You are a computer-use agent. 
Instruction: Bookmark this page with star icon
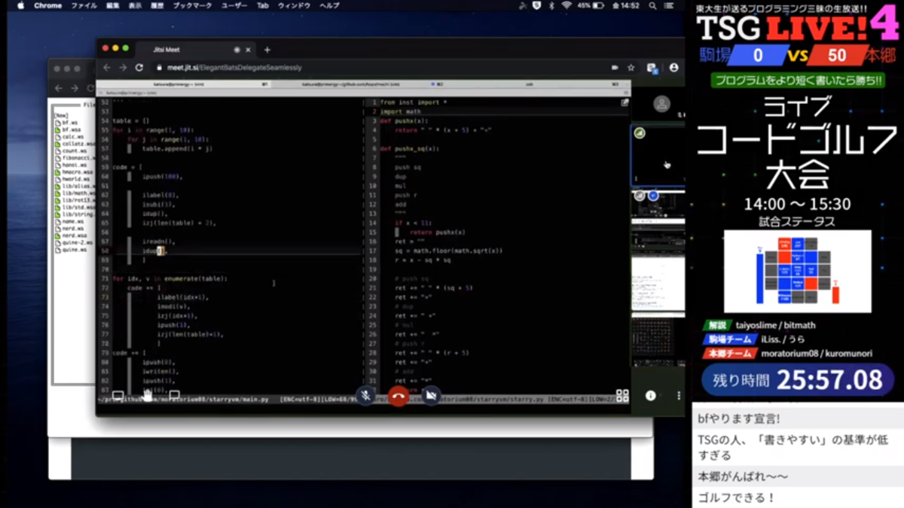click(631, 68)
